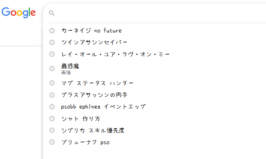
Task: Choose psobb ephinea イベントエッグ suggestion
Action: pos(103,107)
